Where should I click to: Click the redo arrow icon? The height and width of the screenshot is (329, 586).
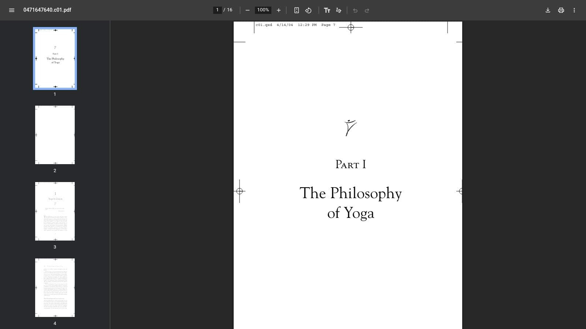(x=367, y=10)
